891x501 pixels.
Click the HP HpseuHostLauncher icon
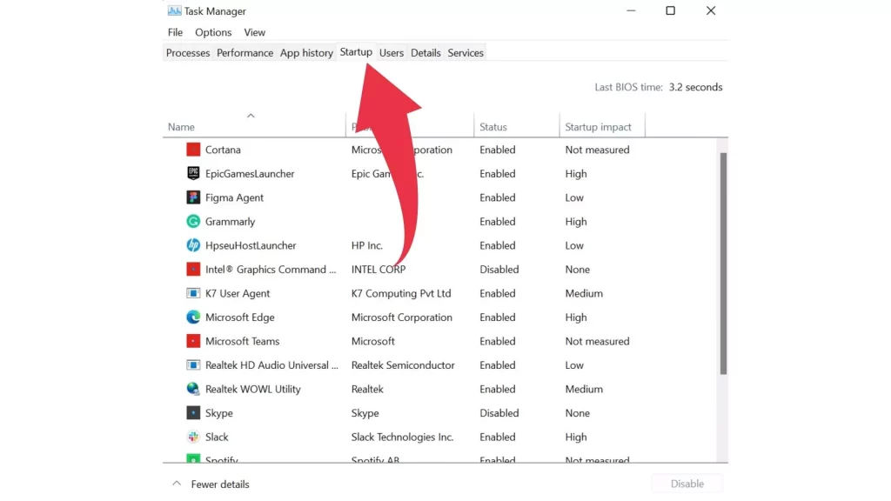193,245
